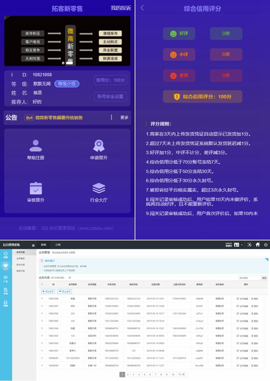Click the home icon in admin header
Screen dimensions: 270x381
(x=258, y=245)
